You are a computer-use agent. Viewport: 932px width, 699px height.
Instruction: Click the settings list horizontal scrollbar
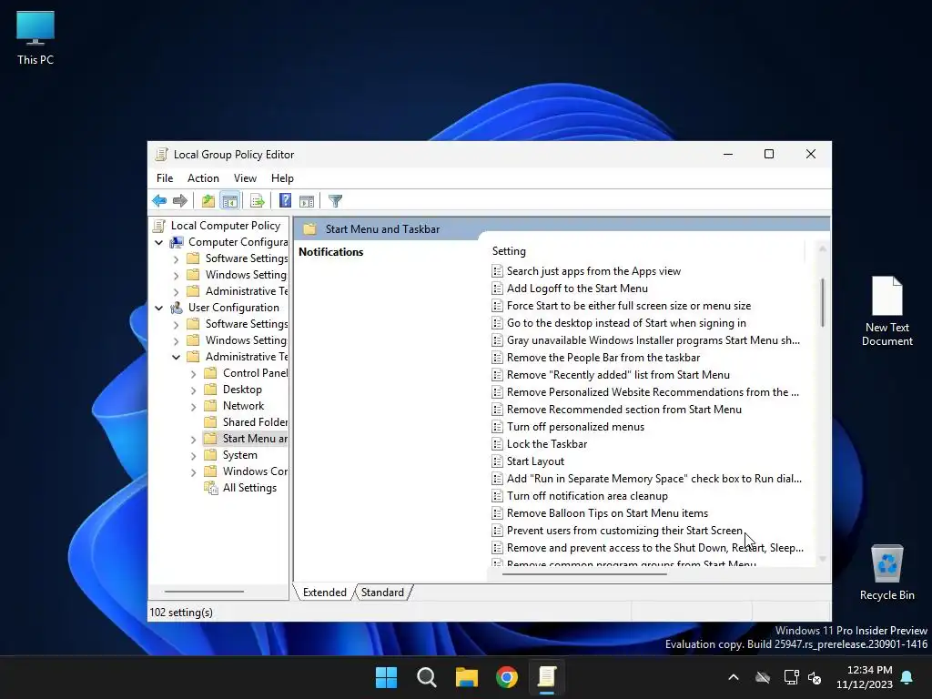(x=584, y=574)
